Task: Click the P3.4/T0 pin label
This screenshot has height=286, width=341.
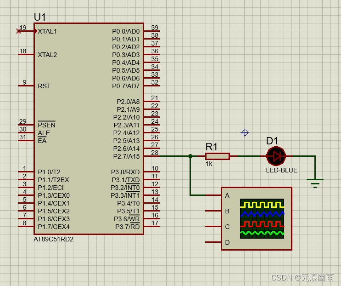Action: click(129, 203)
